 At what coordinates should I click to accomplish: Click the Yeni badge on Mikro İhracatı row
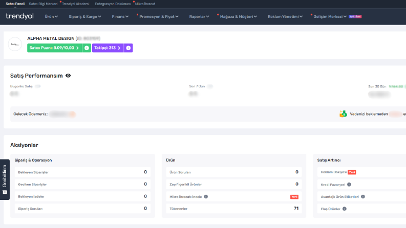[x=294, y=197]
